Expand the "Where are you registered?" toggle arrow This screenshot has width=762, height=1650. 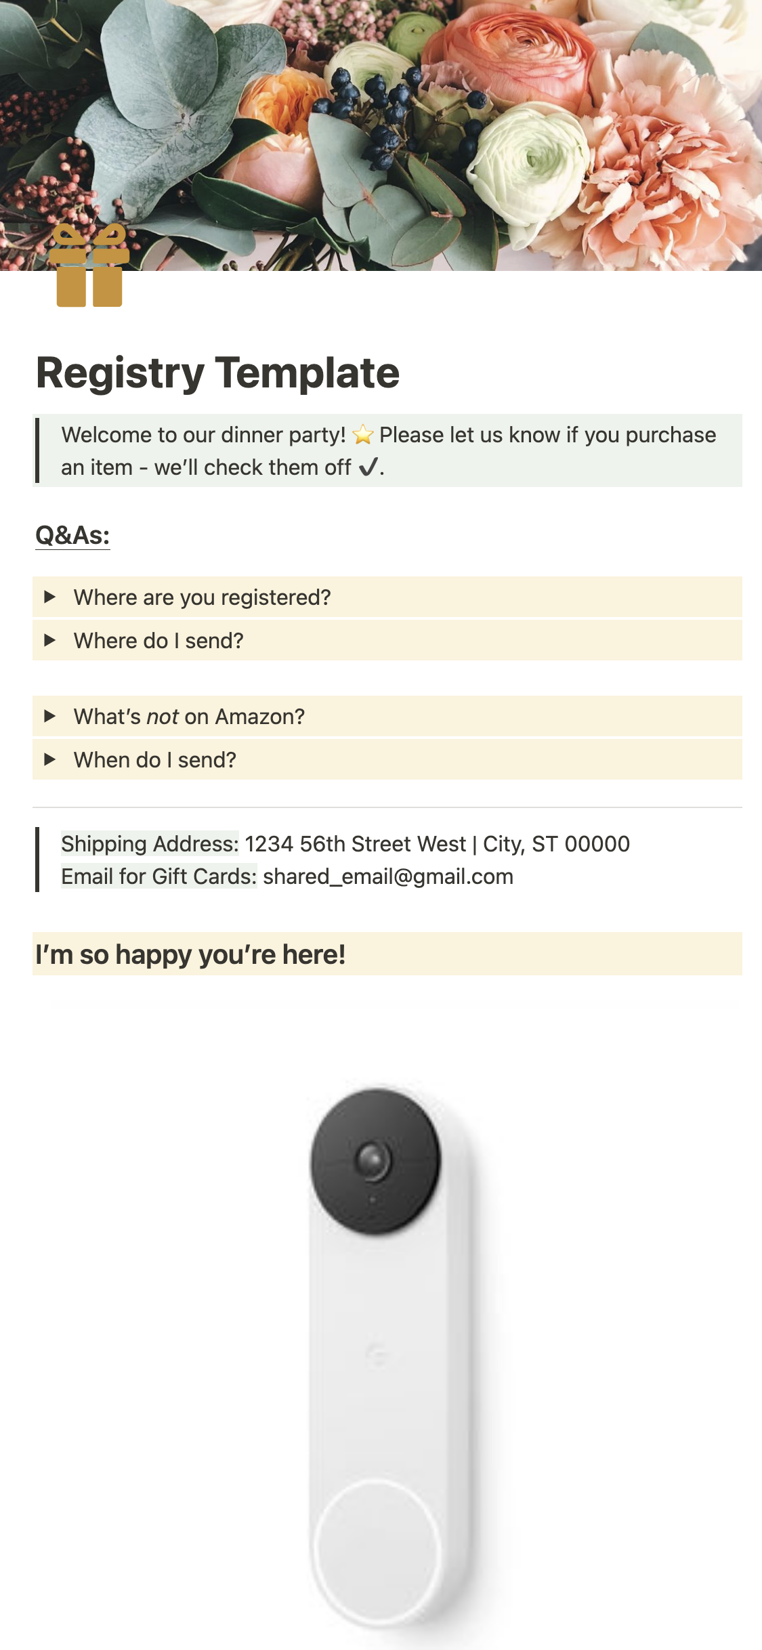[x=49, y=597]
